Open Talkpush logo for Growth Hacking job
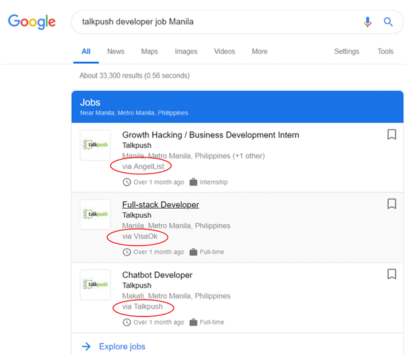This screenshot has height=354, width=406. (x=96, y=145)
